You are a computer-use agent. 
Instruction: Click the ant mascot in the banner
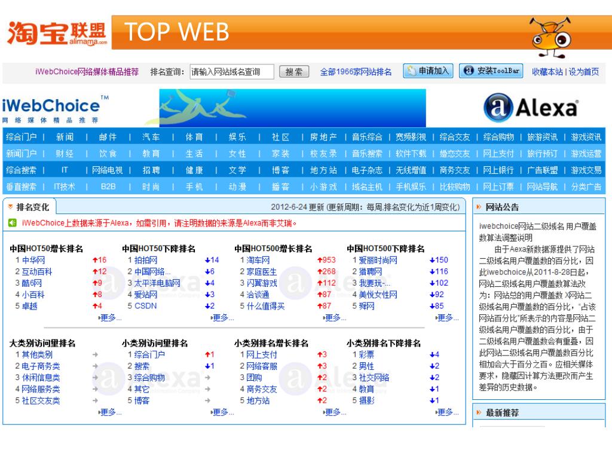(x=552, y=37)
